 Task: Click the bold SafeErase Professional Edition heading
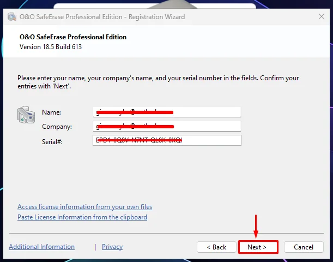coord(73,37)
